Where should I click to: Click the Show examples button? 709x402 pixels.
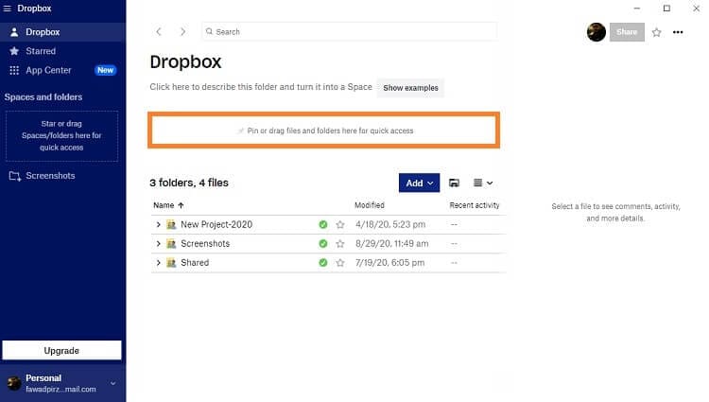pyautogui.click(x=410, y=88)
